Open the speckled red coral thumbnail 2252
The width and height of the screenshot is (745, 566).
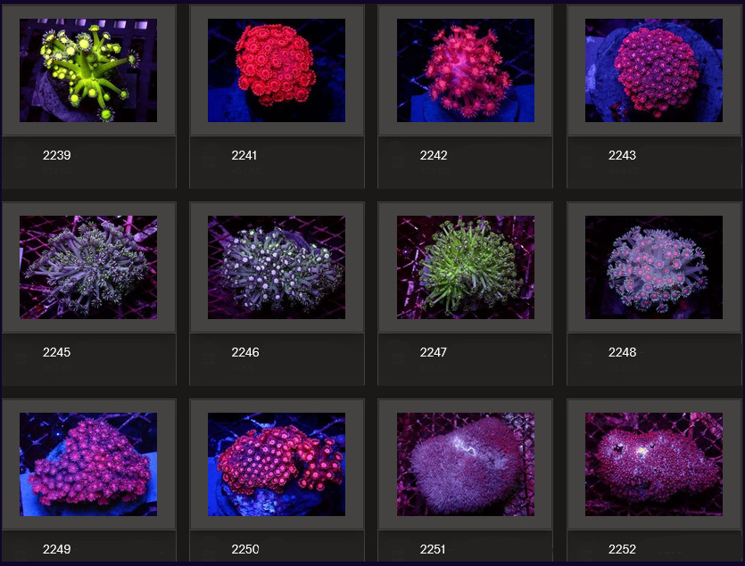click(x=654, y=464)
